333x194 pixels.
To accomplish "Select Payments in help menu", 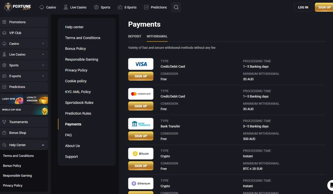I will pyautogui.click(x=73, y=124).
